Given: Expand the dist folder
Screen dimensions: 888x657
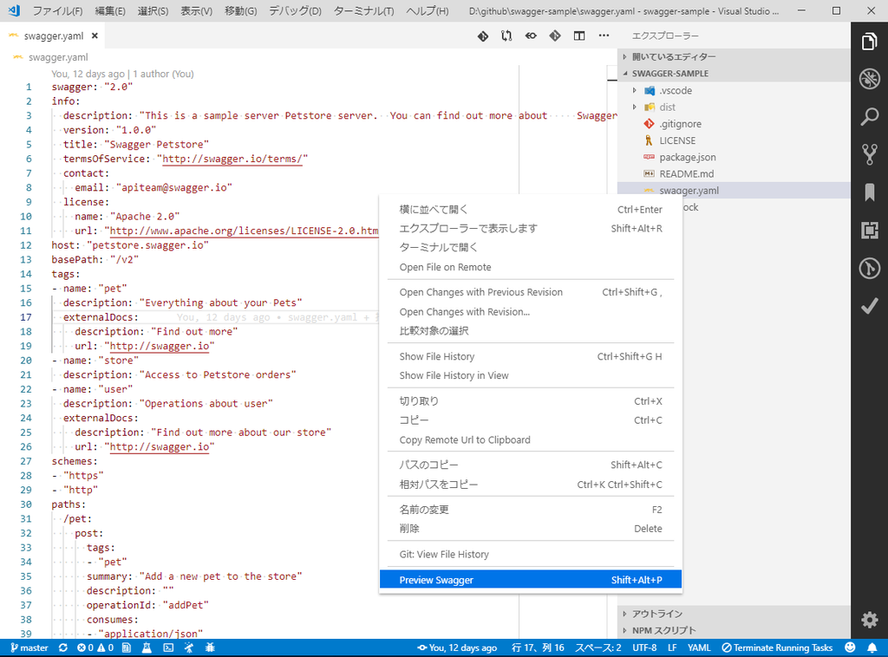Looking at the screenshot, I should [734, 107].
